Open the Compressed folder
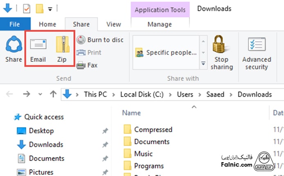This screenshot has width=284, height=176. (153, 130)
